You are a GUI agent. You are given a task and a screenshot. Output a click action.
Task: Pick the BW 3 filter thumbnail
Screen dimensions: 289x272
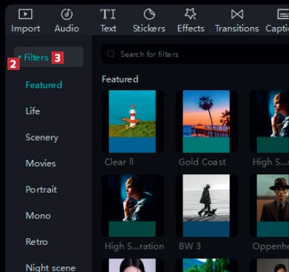tap(206, 206)
